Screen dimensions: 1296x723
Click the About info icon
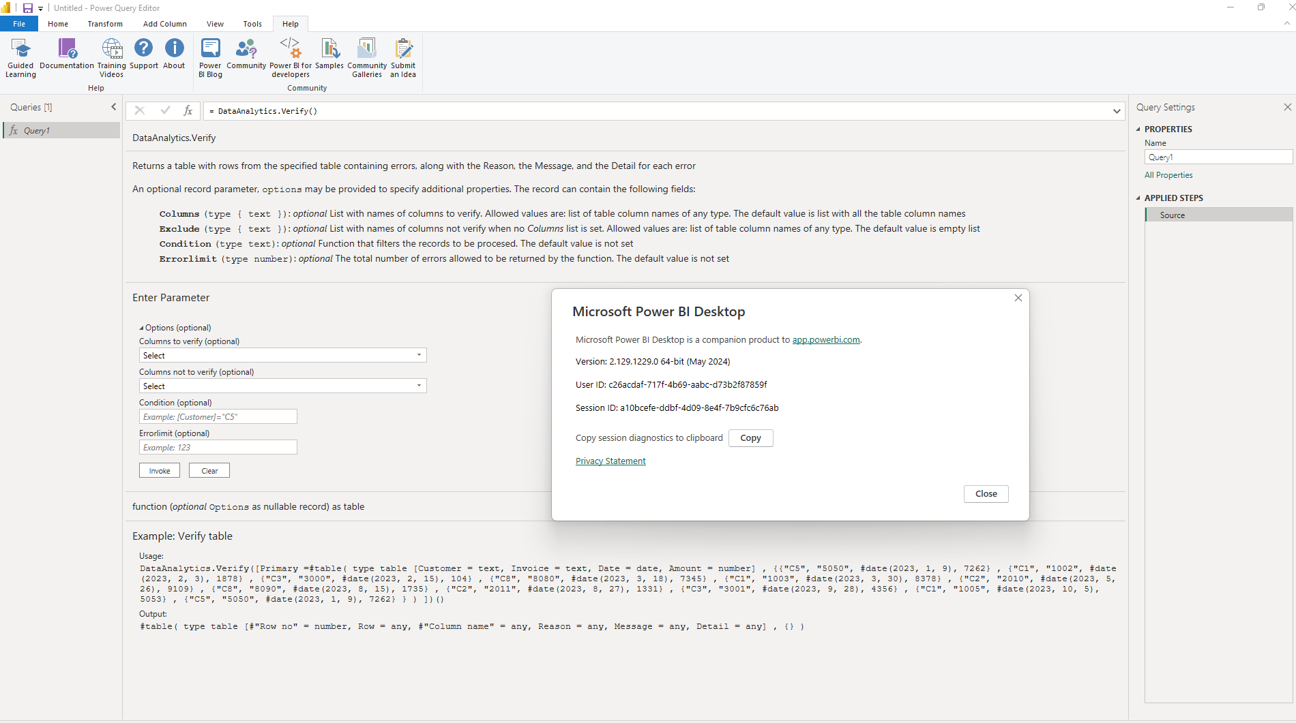(175, 48)
